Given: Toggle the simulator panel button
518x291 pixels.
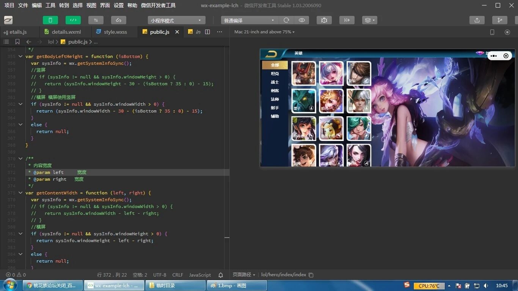Looking at the screenshot, I should click(x=50, y=20).
